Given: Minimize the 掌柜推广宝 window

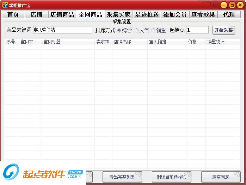Looking at the screenshot, I should click(224, 5).
